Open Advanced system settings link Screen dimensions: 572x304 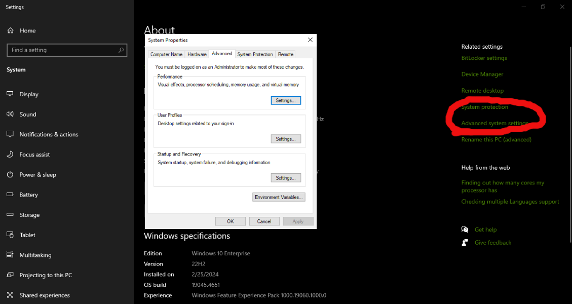click(494, 123)
